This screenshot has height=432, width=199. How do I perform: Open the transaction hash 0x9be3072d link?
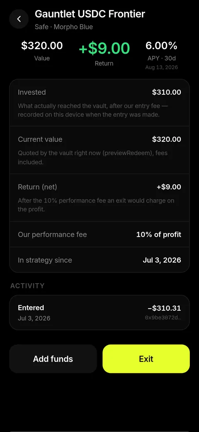[x=163, y=318]
